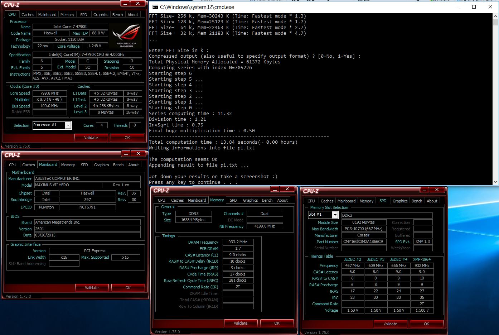This screenshot has width=499, height=335.
Task: Select processor name 'Intel Core i7 4790K'
Action: tap(70, 27)
